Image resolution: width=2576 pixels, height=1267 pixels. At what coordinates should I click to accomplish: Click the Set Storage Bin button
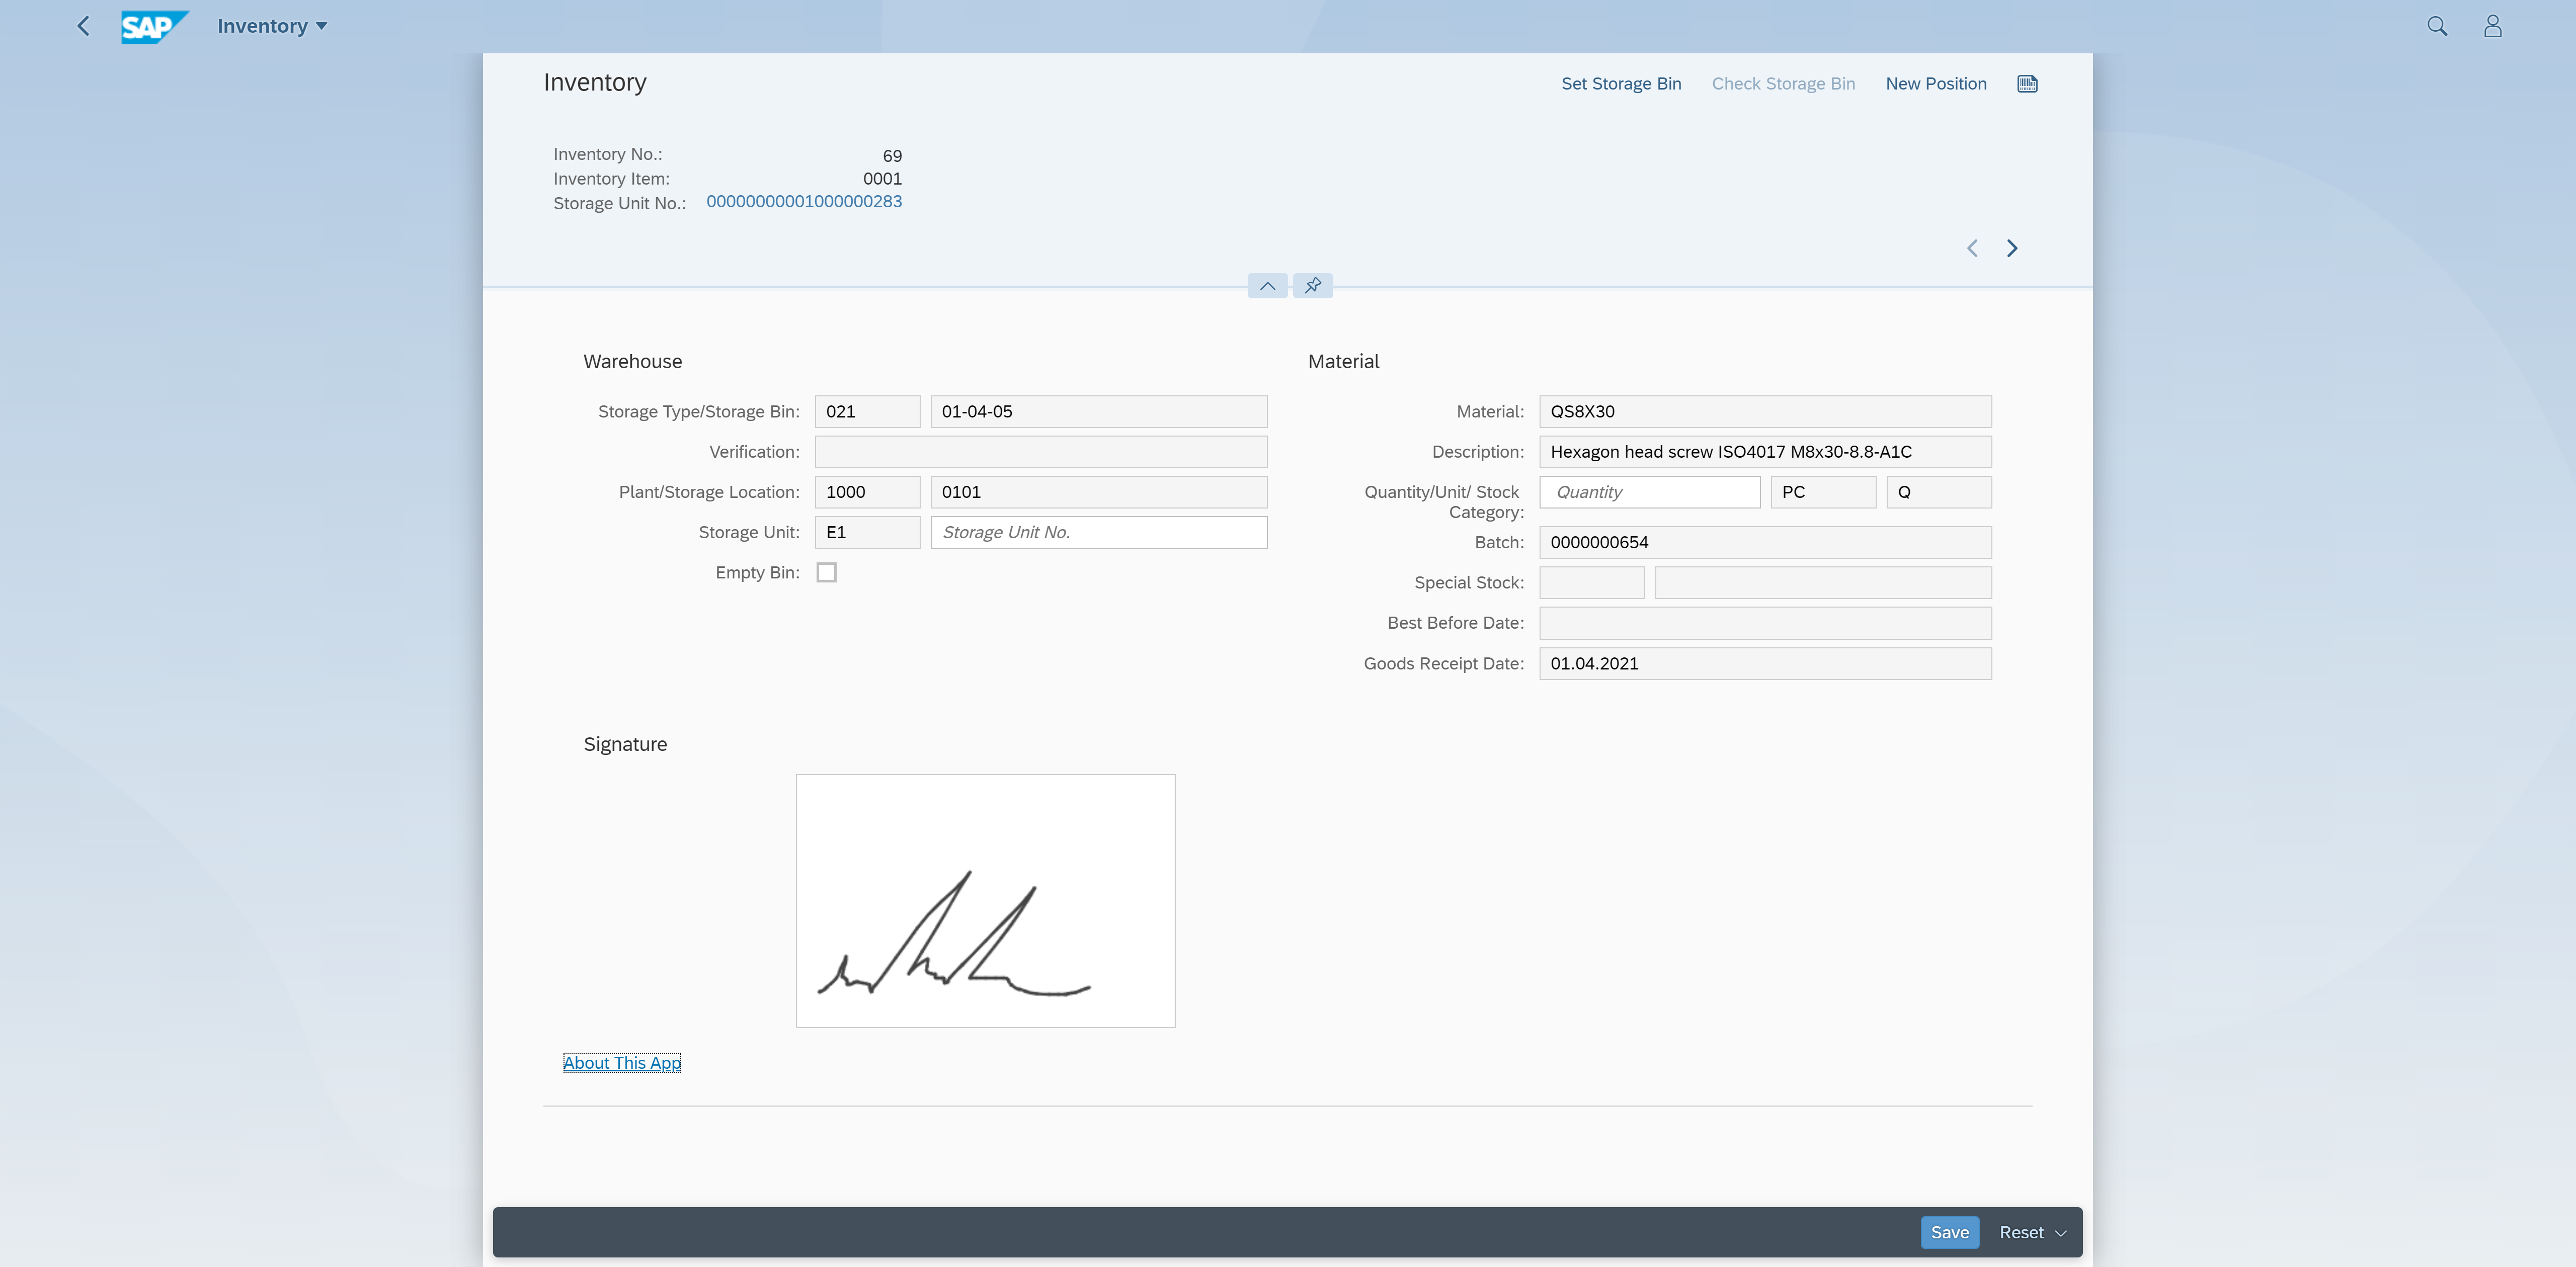tap(1621, 84)
